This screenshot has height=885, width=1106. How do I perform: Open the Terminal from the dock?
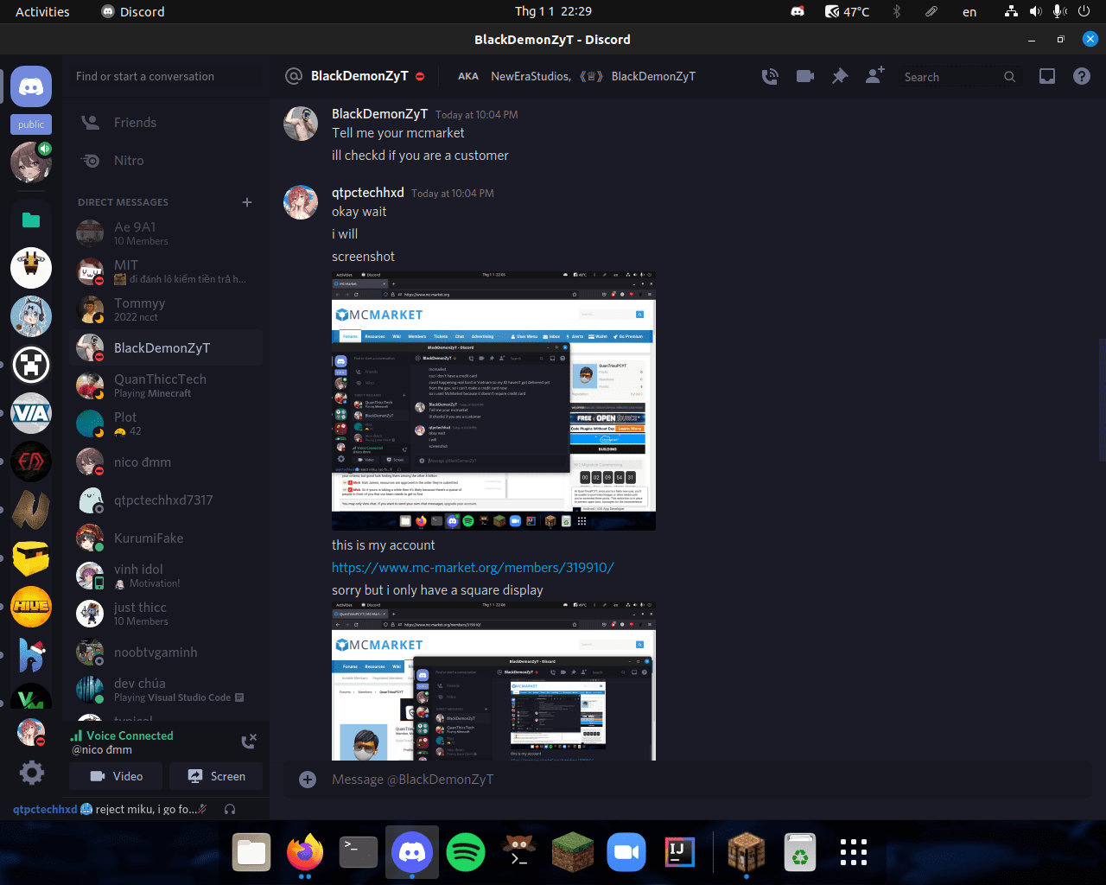point(359,853)
